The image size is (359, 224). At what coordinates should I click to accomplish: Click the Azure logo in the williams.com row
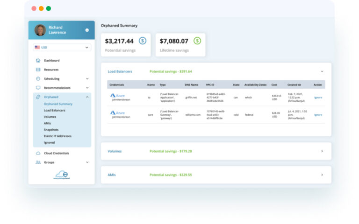(x=117, y=113)
